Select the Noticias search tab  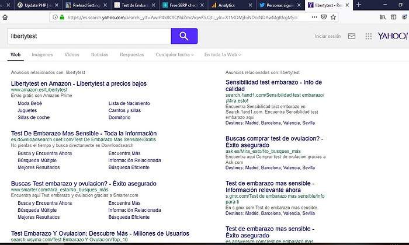99,55
